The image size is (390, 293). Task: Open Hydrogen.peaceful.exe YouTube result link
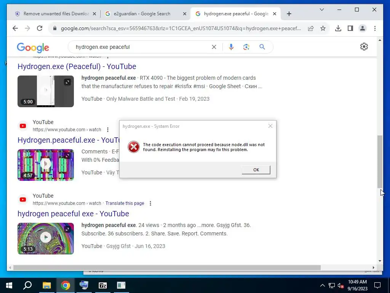point(69,140)
